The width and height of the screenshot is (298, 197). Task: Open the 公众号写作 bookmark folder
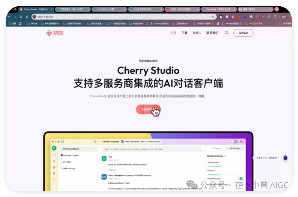coord(254,24)
